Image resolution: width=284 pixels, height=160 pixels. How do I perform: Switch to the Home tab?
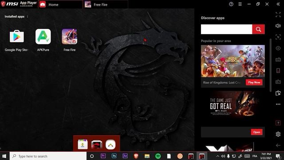pos(60,4)
